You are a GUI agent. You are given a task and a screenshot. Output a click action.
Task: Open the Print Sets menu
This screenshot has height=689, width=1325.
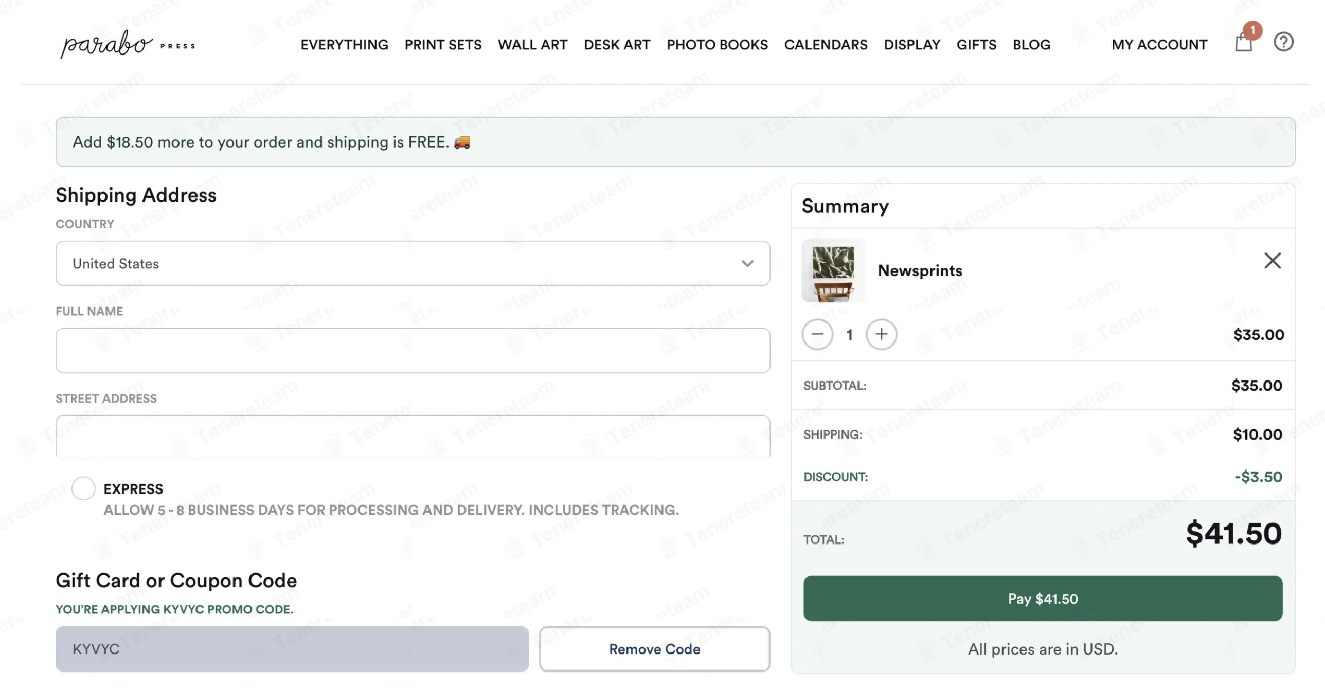click(x=443, y=45)
